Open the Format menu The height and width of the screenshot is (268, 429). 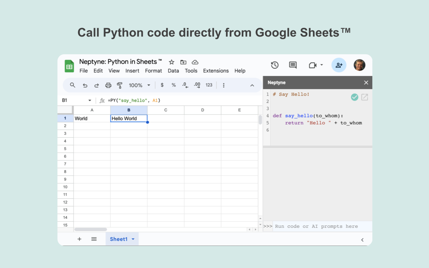tap(154, 71)
